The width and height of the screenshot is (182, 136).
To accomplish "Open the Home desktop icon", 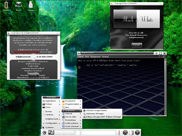I will (6, 5).
